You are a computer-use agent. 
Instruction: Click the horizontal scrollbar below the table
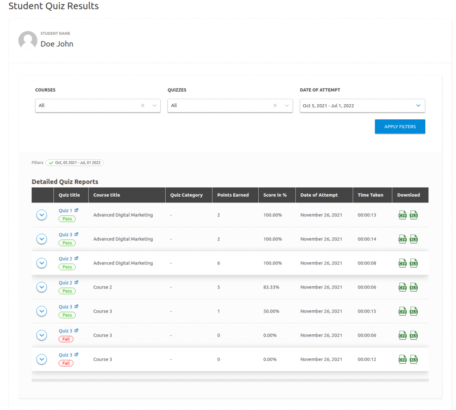tap(230, 380)
